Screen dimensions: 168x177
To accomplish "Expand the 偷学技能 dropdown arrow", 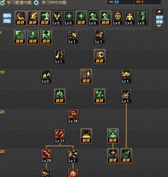I will 159,26.
